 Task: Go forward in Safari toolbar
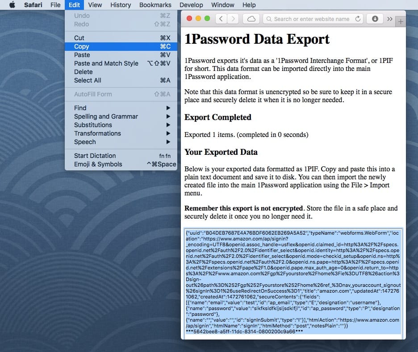233,19
